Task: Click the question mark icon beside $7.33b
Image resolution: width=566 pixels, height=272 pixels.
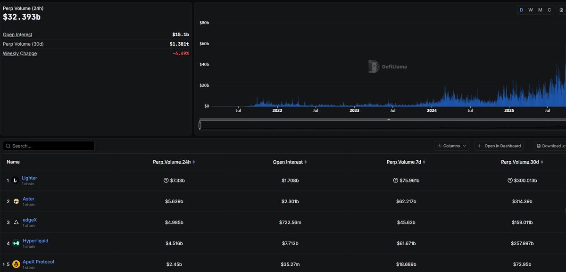Action: point(166,181)
